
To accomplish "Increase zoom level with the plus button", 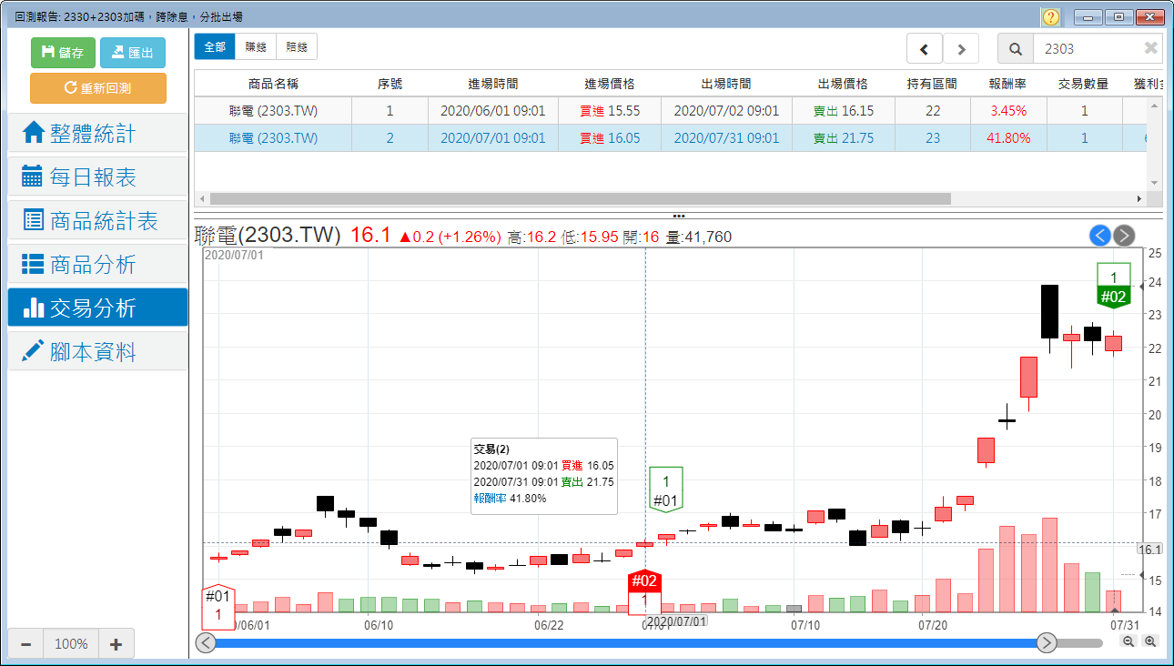I will tap(116, 644).
